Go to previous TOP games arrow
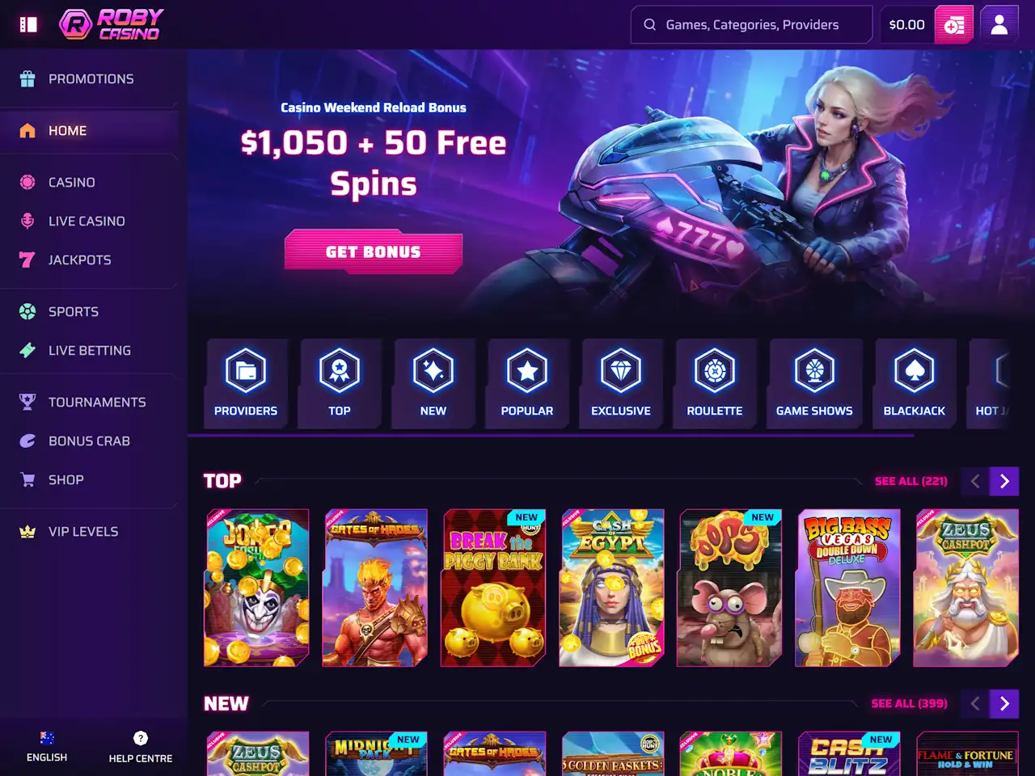1035x776 pixels. pyautogui.click(x=975, y=481)
